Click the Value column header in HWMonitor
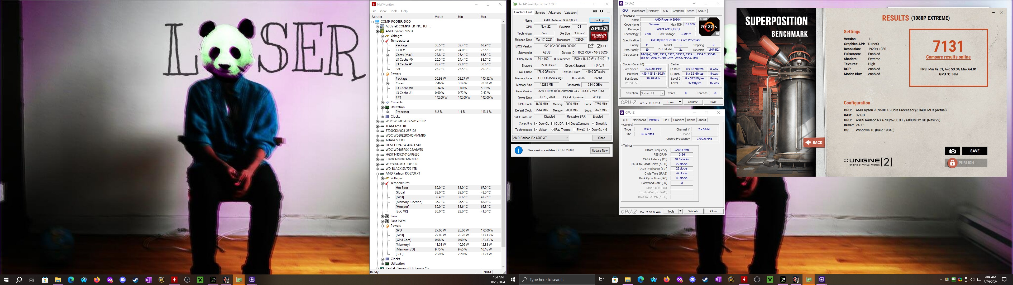 coord(444,17)
